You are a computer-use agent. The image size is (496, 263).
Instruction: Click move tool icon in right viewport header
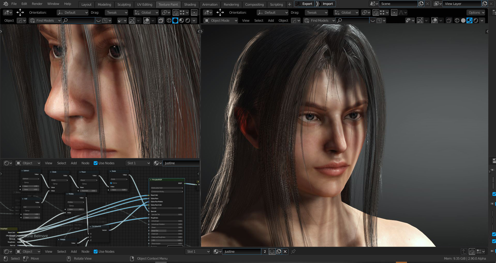pyautogui.click(x=220, y=12)
